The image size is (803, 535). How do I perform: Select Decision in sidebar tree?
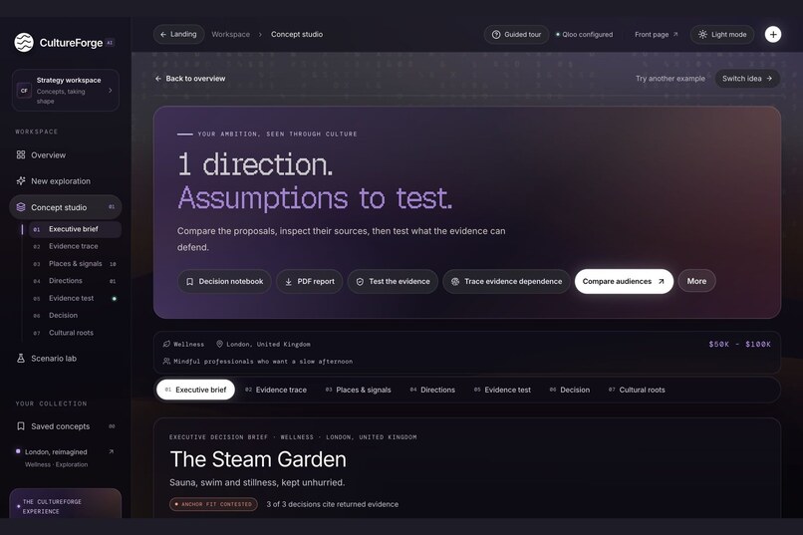click(x=75, y=316)
